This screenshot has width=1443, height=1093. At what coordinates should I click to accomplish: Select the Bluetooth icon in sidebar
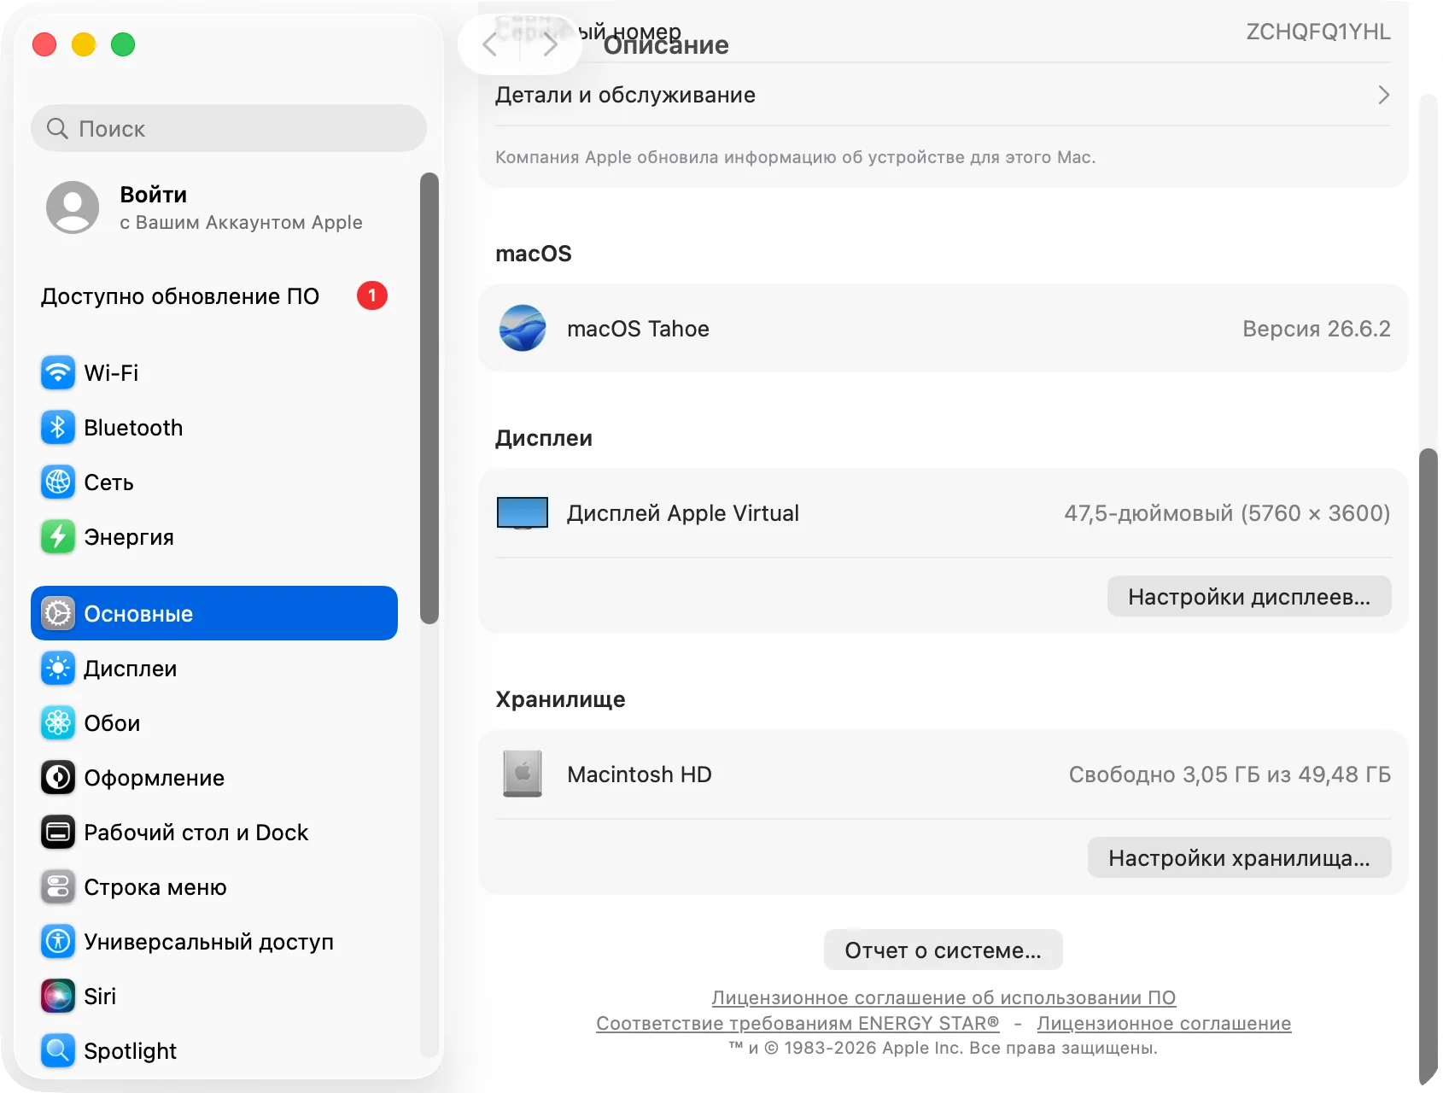click(58, 428)
